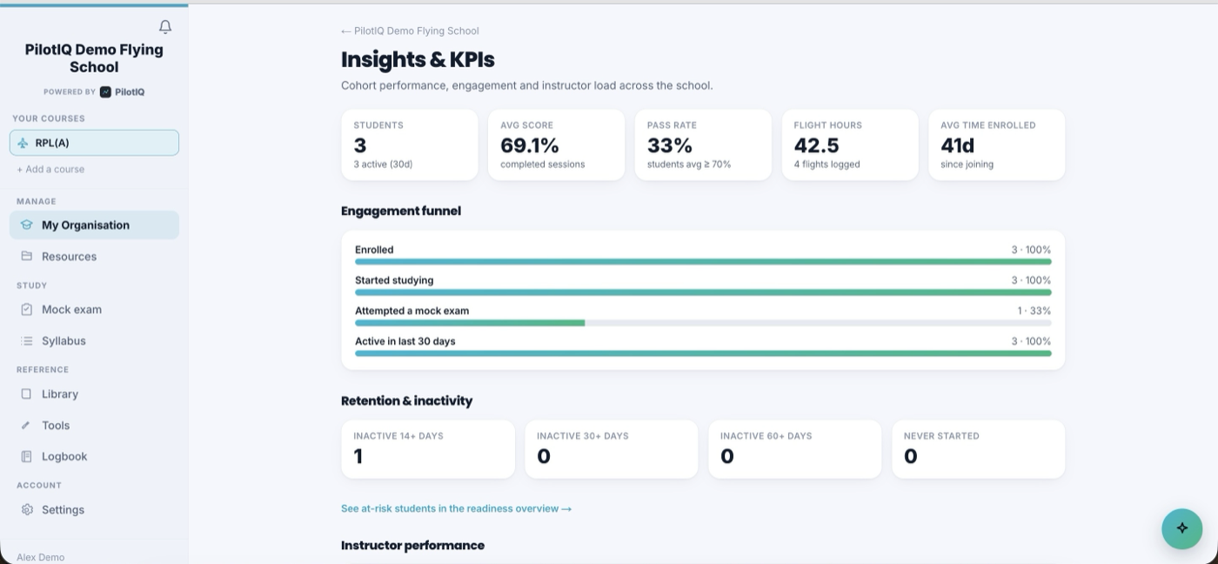1218x564 pixels.
Task: Open Resources in the sidebar
Action: (94, 256)
